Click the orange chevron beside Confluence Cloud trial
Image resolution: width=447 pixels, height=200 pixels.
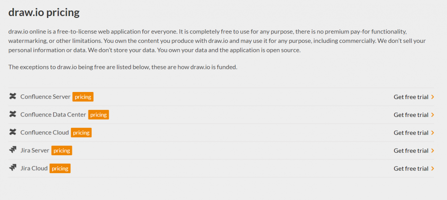tap(433, 133)
